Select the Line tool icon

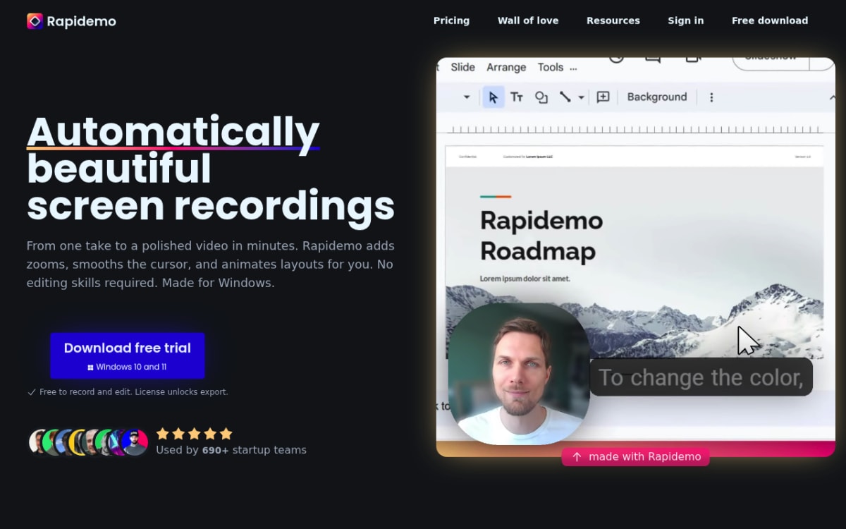click(x=565, y=97)
